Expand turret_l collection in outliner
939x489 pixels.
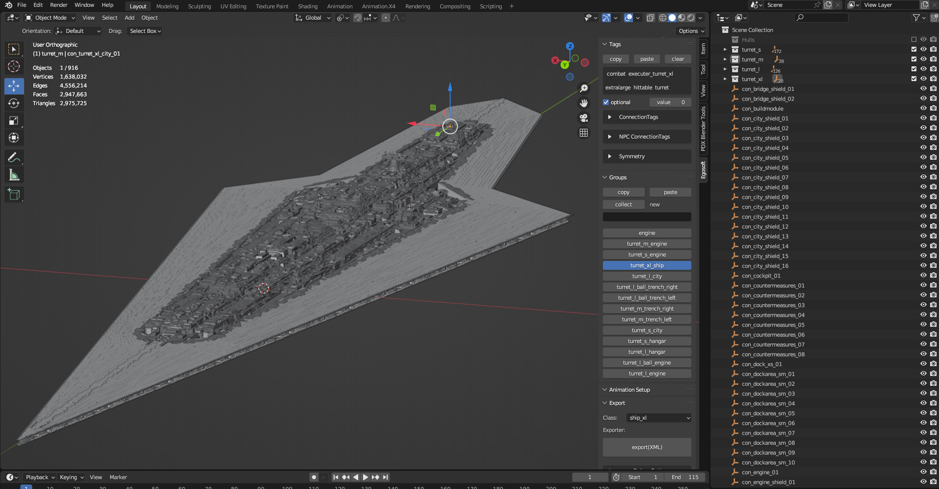tap(725, 69)
